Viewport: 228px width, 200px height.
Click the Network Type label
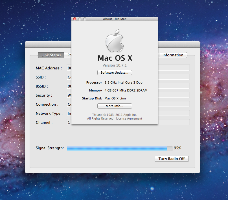pyautogui.click(x=49, y=113)
